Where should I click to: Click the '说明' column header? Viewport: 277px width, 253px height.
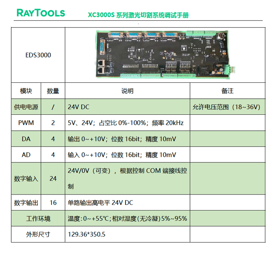coord(127,91)
